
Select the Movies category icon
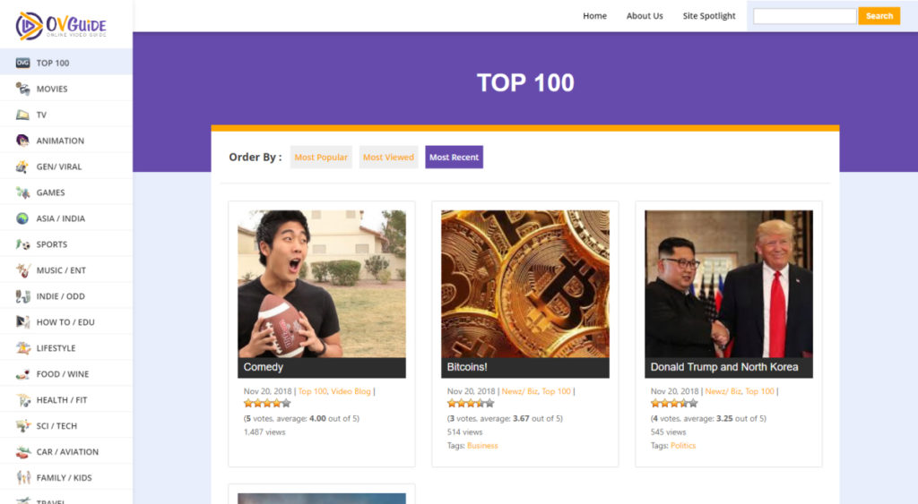[22, 89]
